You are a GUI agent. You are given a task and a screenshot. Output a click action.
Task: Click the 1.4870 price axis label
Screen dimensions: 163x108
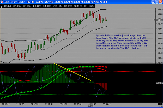point(159,24)
